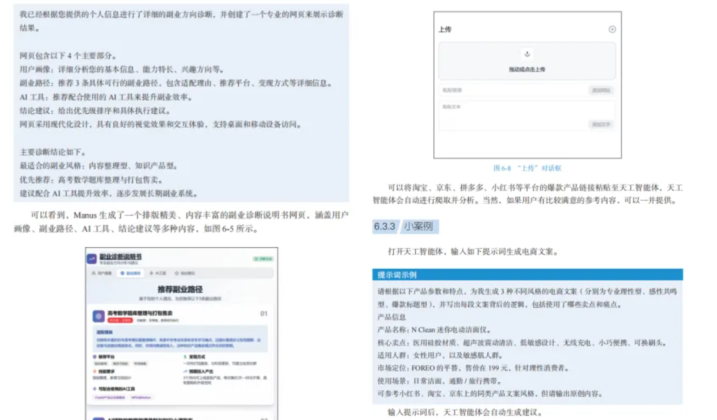Switch to the AI工具 tab

click(x=158, y=273)
